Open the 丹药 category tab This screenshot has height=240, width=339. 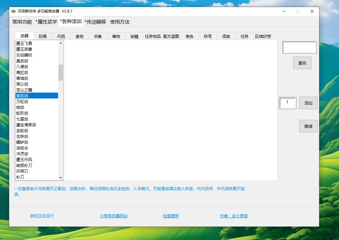[x=61, y=36]
